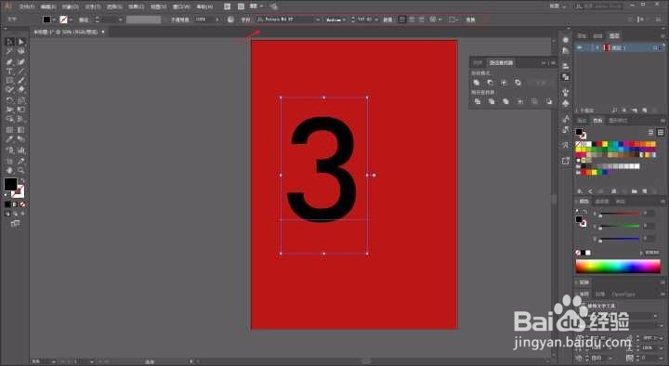Open the opacity value arrow
Image resolution: width=669 pixels, height=366 pixels.
pyautogui.click(x=217, y=20)
